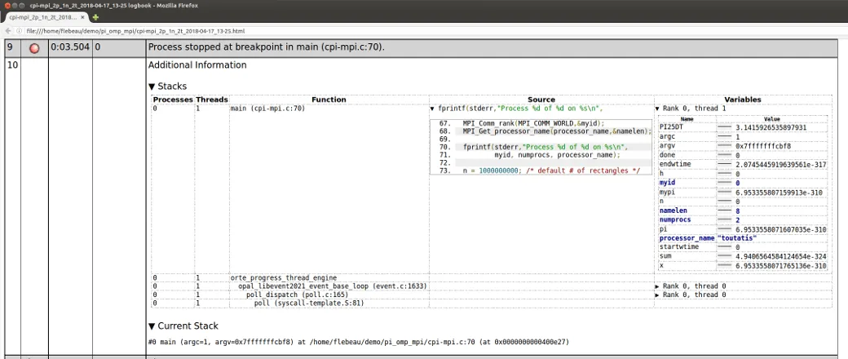
Task: Open a new tab with the plus icon
Action: pos(95,16)
